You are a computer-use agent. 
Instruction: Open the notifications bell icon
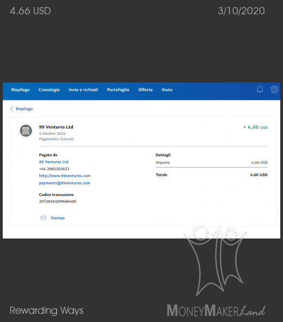click(x=260, y=89)
